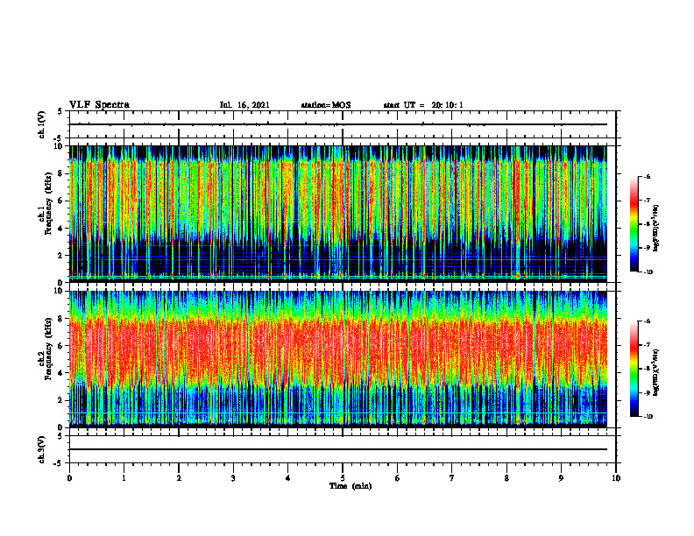Click the ch.2 spectrogram "8" kHz tick label
694x536 pixels.
point(61,319)
